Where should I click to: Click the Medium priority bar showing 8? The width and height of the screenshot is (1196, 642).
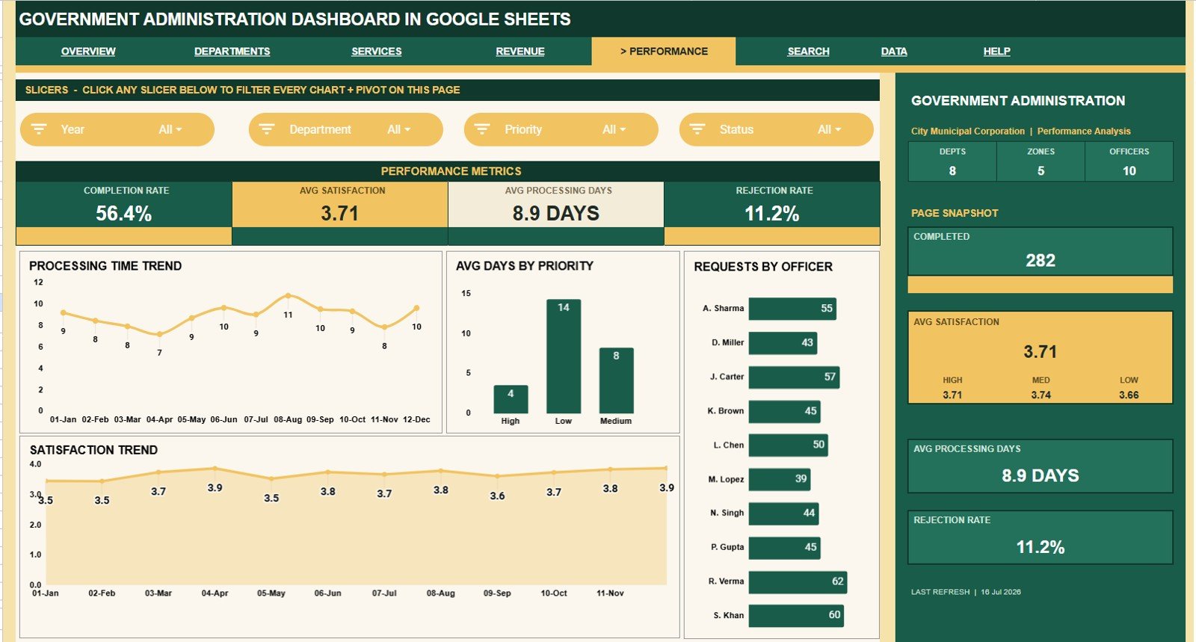[x=616, y=380]
